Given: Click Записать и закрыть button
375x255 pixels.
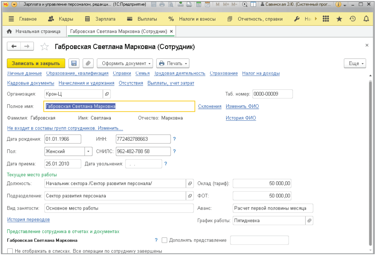Looking at the screenshot, I should click(36, 63).
